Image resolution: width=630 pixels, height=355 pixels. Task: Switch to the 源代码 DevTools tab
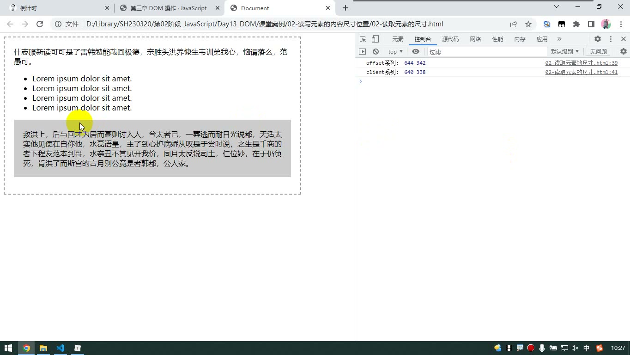coord(450,39)
